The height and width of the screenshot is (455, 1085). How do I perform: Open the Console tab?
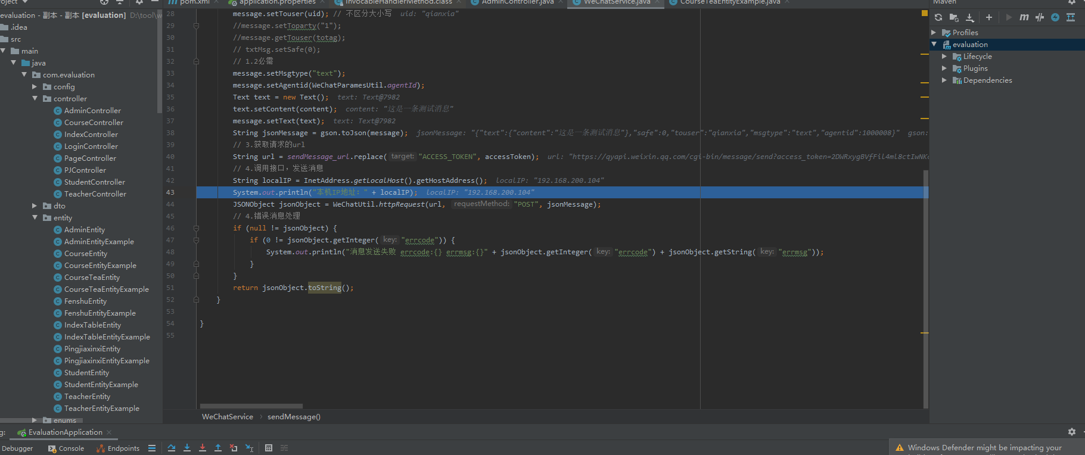[x=66, y=448]
